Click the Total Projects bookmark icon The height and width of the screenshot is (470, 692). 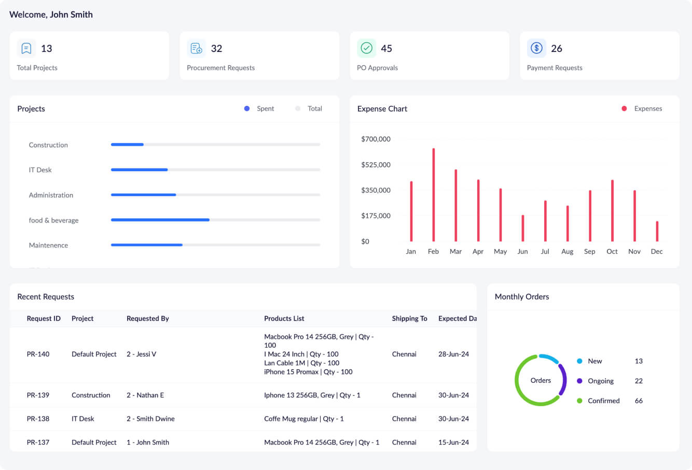coord(26,48)
